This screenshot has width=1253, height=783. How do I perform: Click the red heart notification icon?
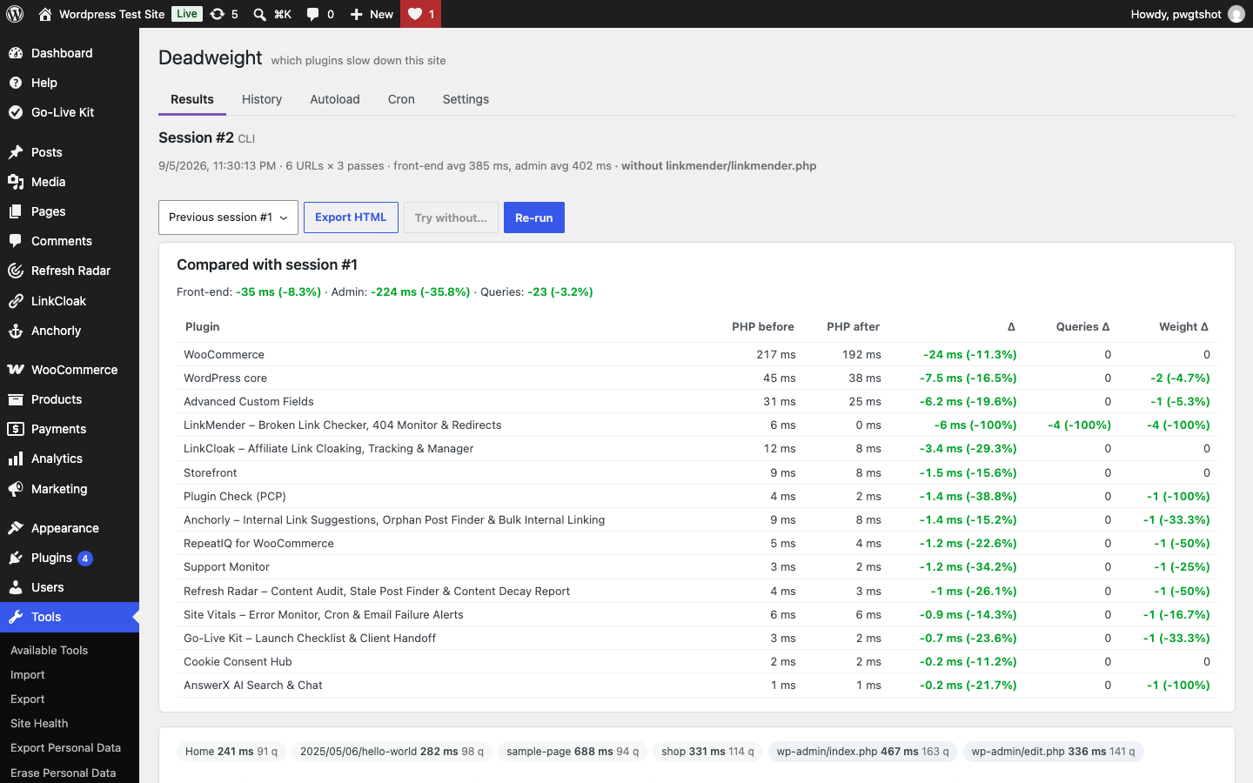[x=415, y=14]
